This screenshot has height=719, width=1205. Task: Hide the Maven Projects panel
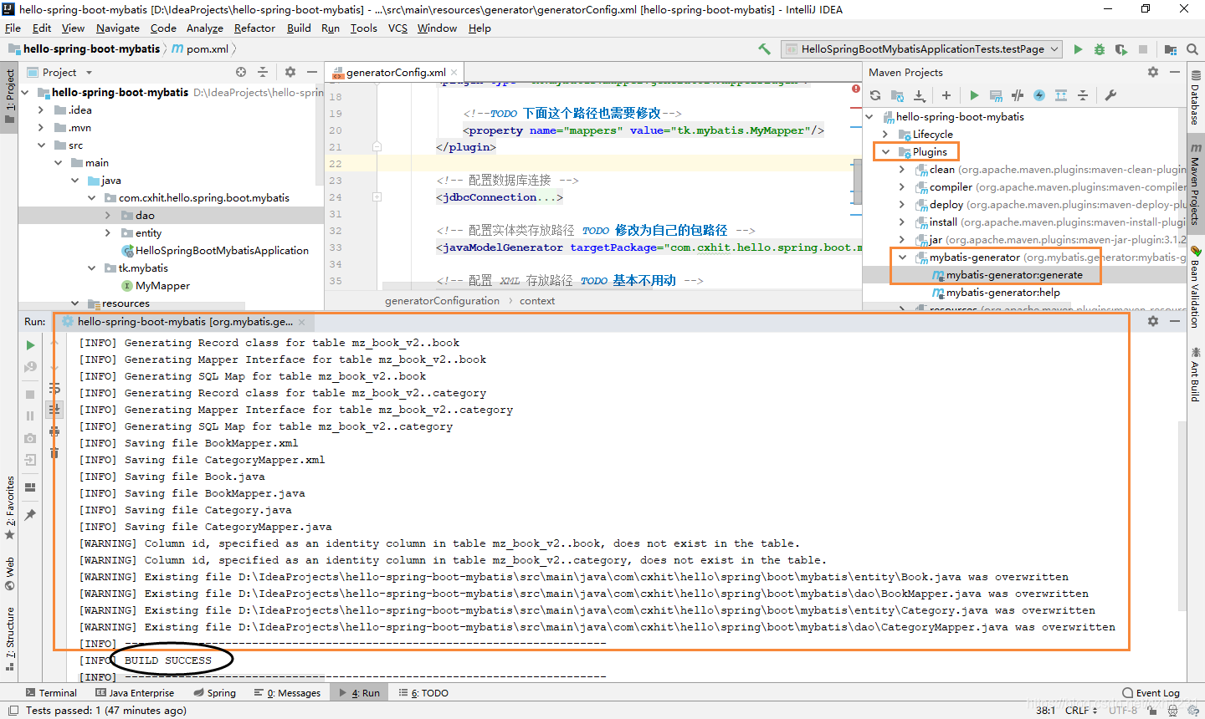pyautogui.click(x=1175, y=72)
